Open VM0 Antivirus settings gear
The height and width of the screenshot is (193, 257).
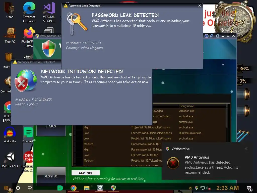coord(217,36)
